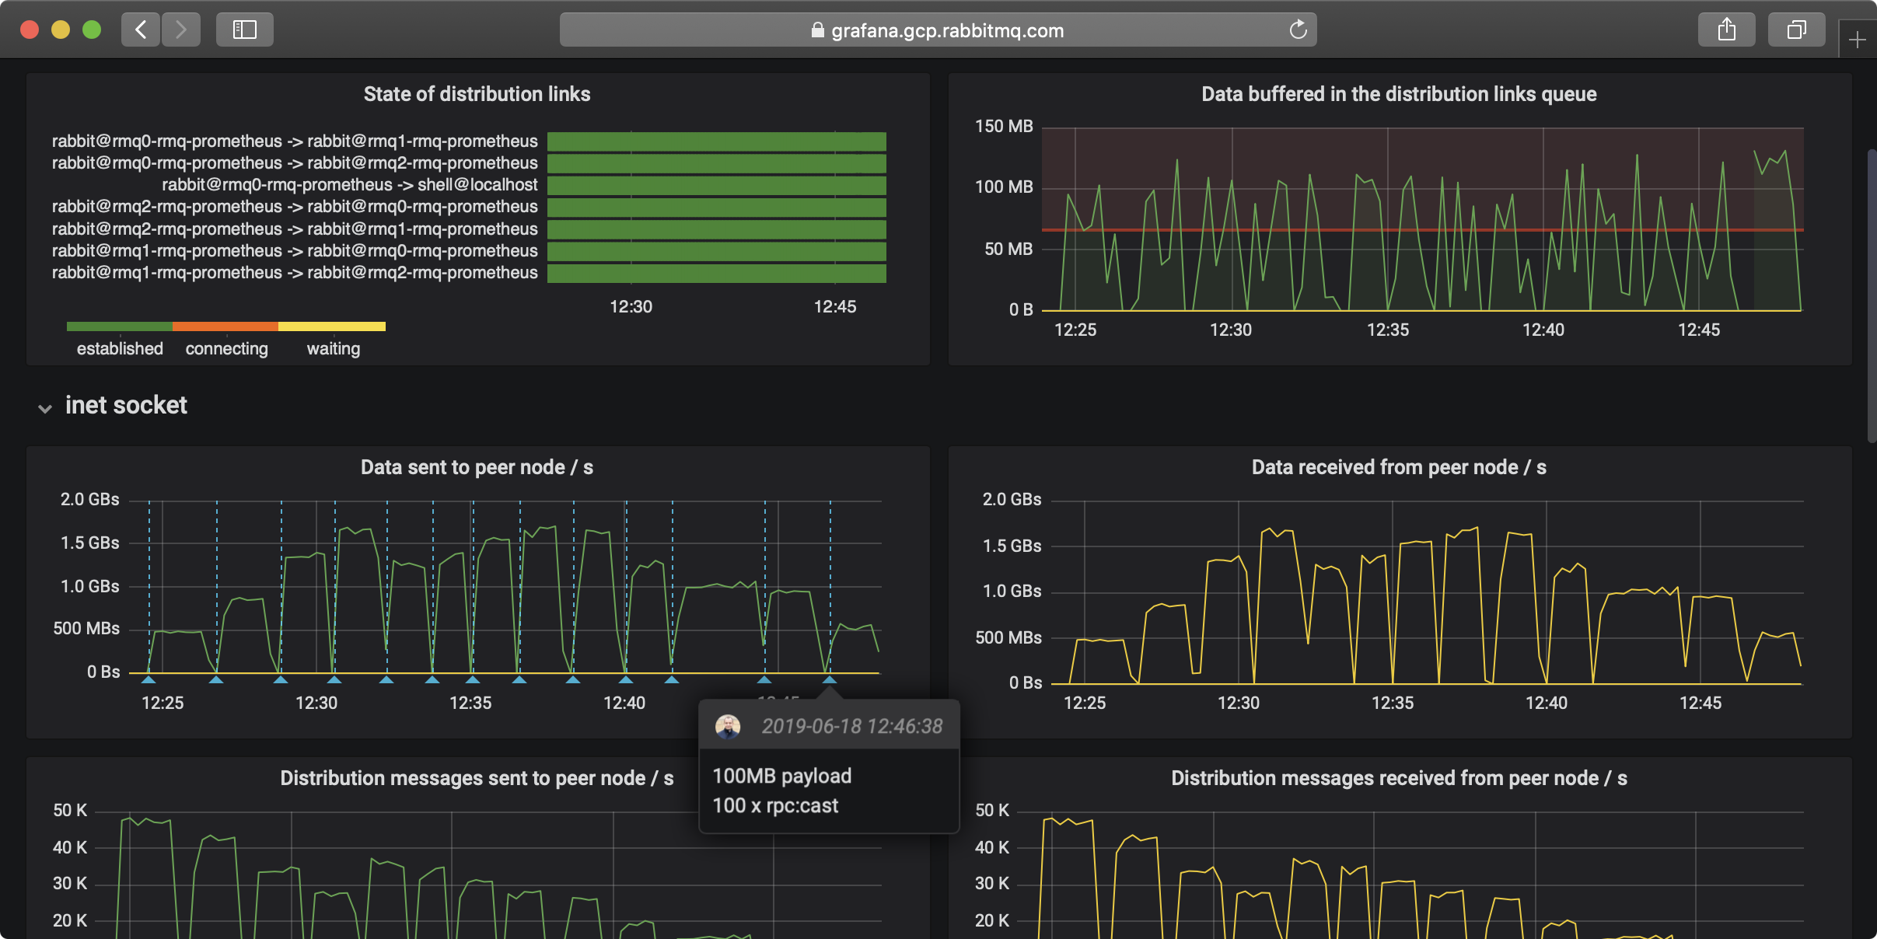
Task: Open State of distribution links panel menu
Action: [x=477, y=94]
